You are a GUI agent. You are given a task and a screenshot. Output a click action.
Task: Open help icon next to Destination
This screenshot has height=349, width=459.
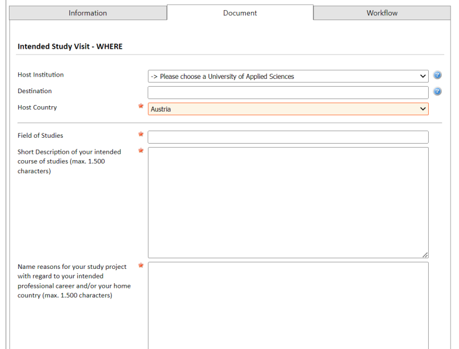[437, 91]
